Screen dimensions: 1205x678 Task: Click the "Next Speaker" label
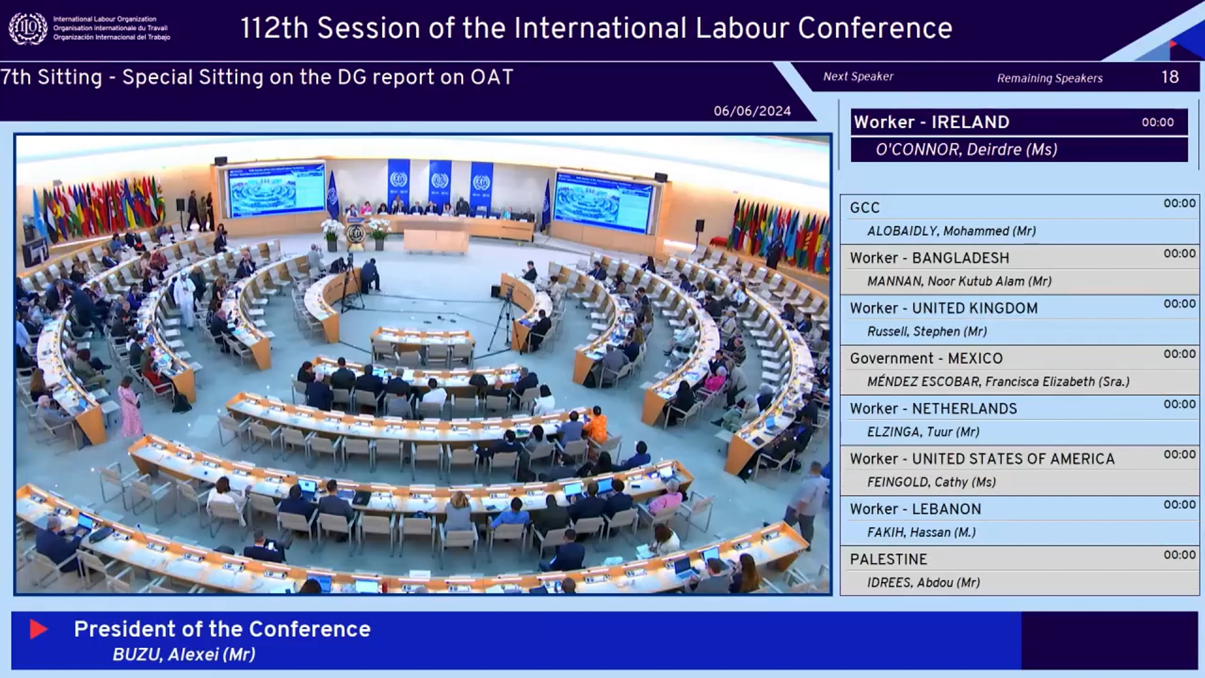pyautogui.click(x=858, y=76)
